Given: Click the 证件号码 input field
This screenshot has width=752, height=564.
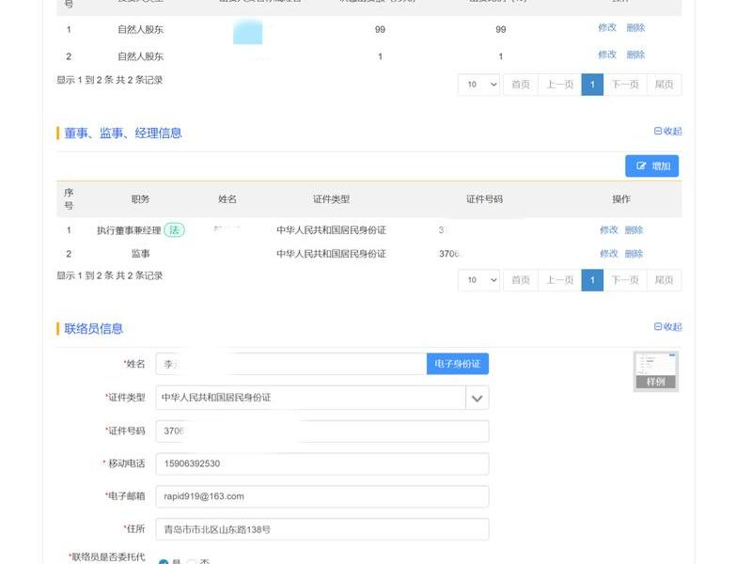Looking at the screenshot, I should point(322,431).
